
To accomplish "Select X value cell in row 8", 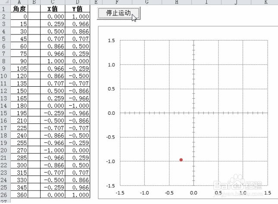I will 53,61.
